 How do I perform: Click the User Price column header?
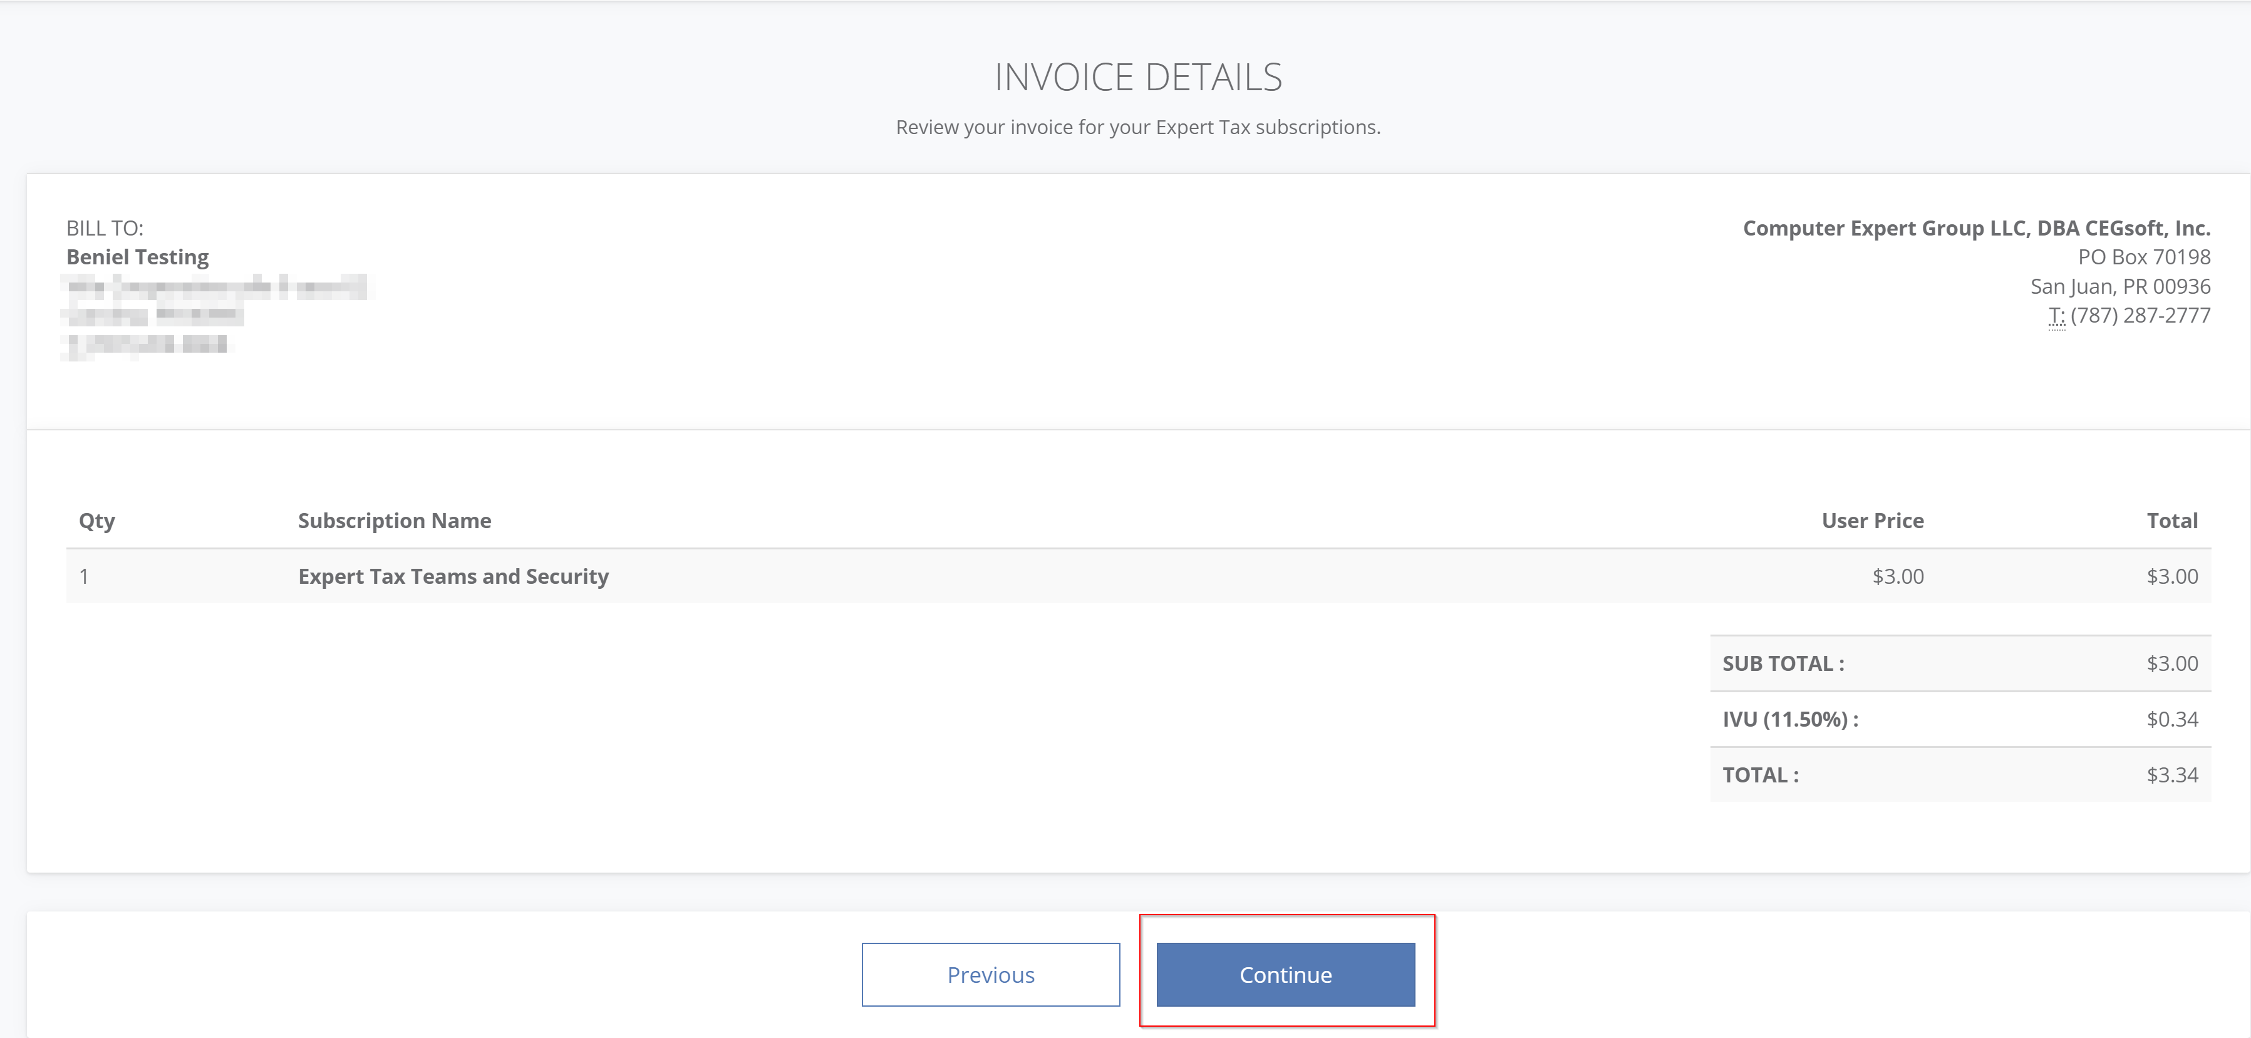[1873, 521]
